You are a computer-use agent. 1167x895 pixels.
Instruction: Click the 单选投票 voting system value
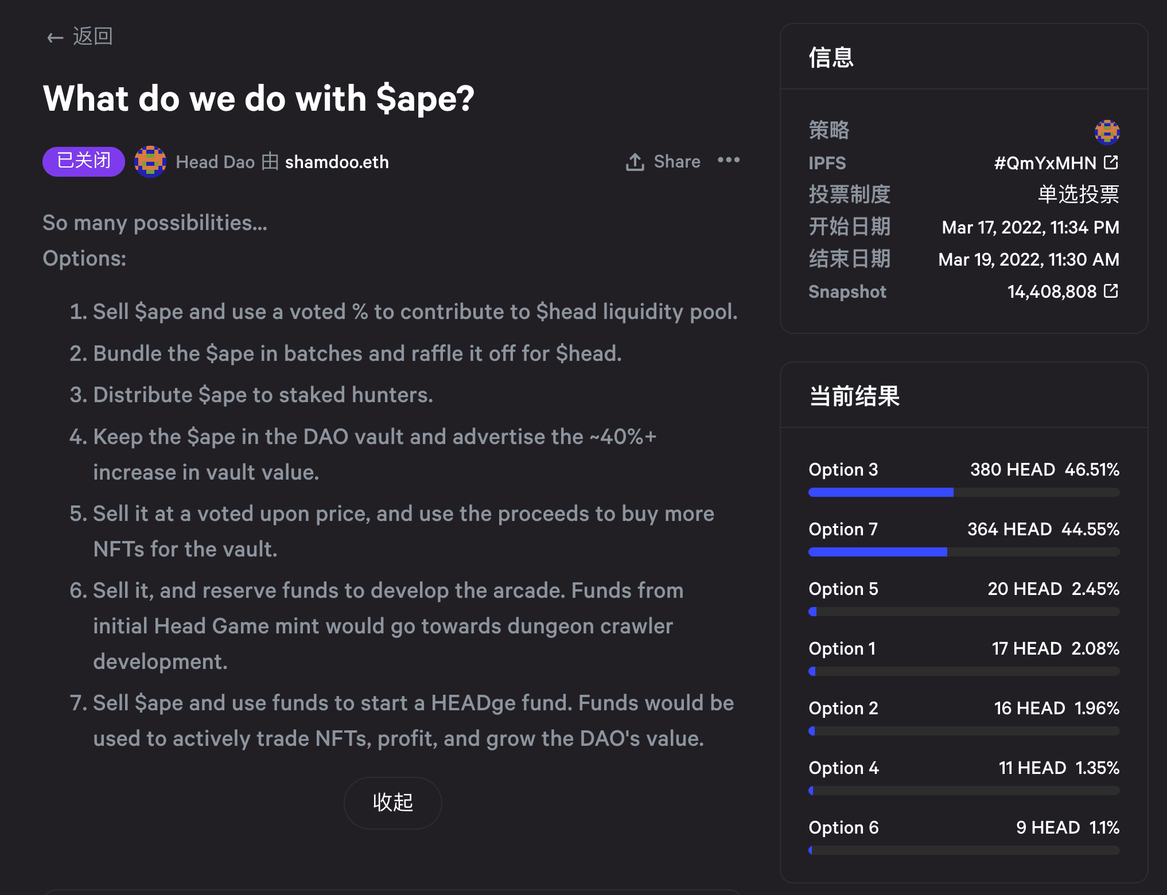(x=1078, y=195)
